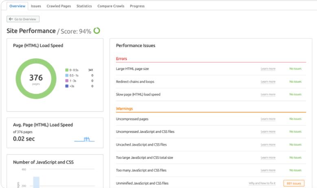Image resolution: width=317 pixels, height=188 pixels.
Task: Open the 881 issues button
Action: (293, 183)
